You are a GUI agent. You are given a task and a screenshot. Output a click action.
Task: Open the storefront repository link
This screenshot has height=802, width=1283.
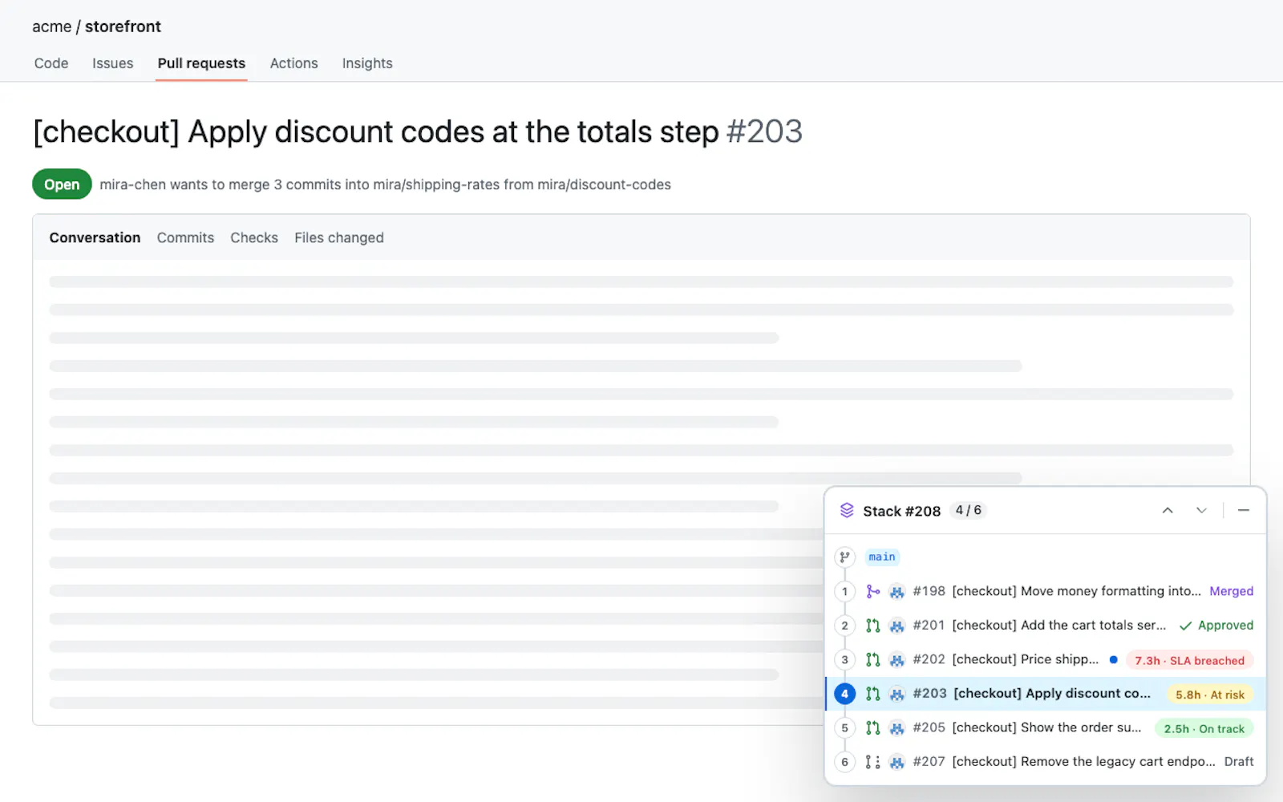[123, 26]
